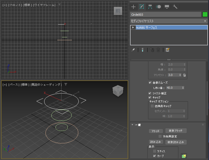Open Configure Modifier Sets icon
Viewport: 209px width, 160px height.
(x=168, y=50)
